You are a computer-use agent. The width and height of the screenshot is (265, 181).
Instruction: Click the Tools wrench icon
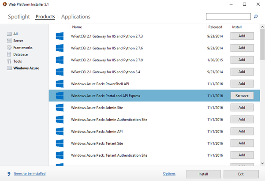point(9,61)
